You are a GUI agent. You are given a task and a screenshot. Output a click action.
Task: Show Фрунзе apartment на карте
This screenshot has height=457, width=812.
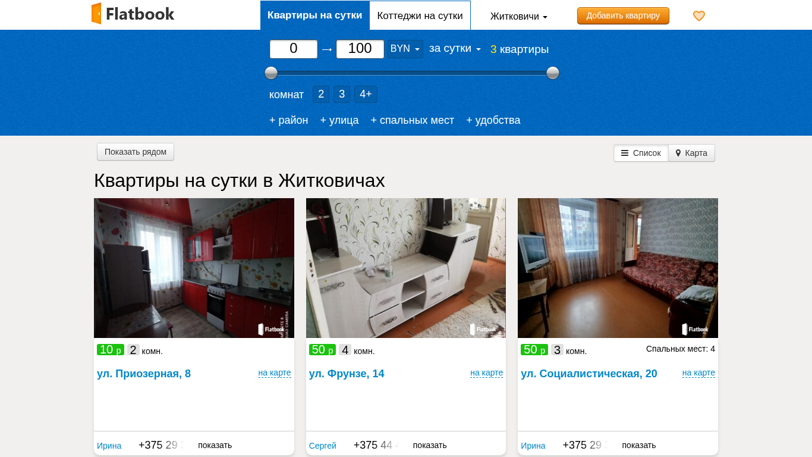tap(486, 373)
